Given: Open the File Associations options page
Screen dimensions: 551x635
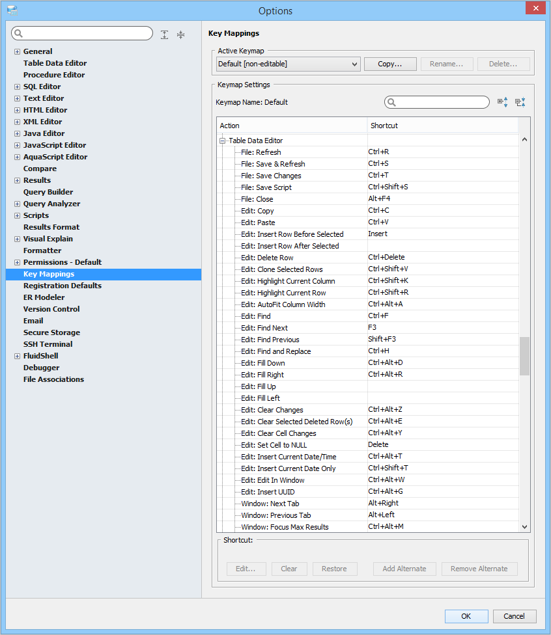Looking at the screenshot, I should (54, 380).
